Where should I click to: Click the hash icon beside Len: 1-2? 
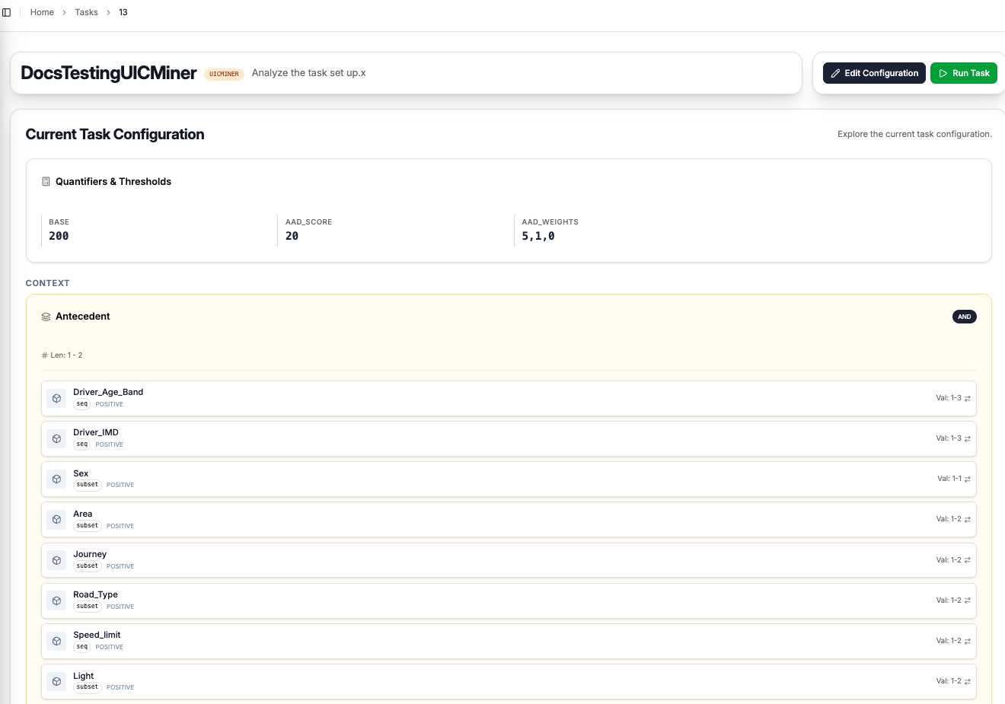pos(44,355)
